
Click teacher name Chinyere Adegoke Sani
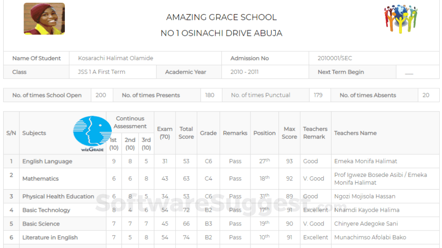click(366, 224)
